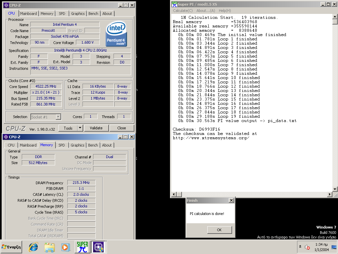
Task: Select SPD tab in lower CPU-Z window
Action: 62,145
